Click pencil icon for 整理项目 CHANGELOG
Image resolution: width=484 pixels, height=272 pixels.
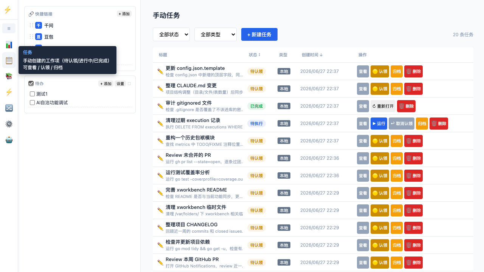(x=160, y=228)
